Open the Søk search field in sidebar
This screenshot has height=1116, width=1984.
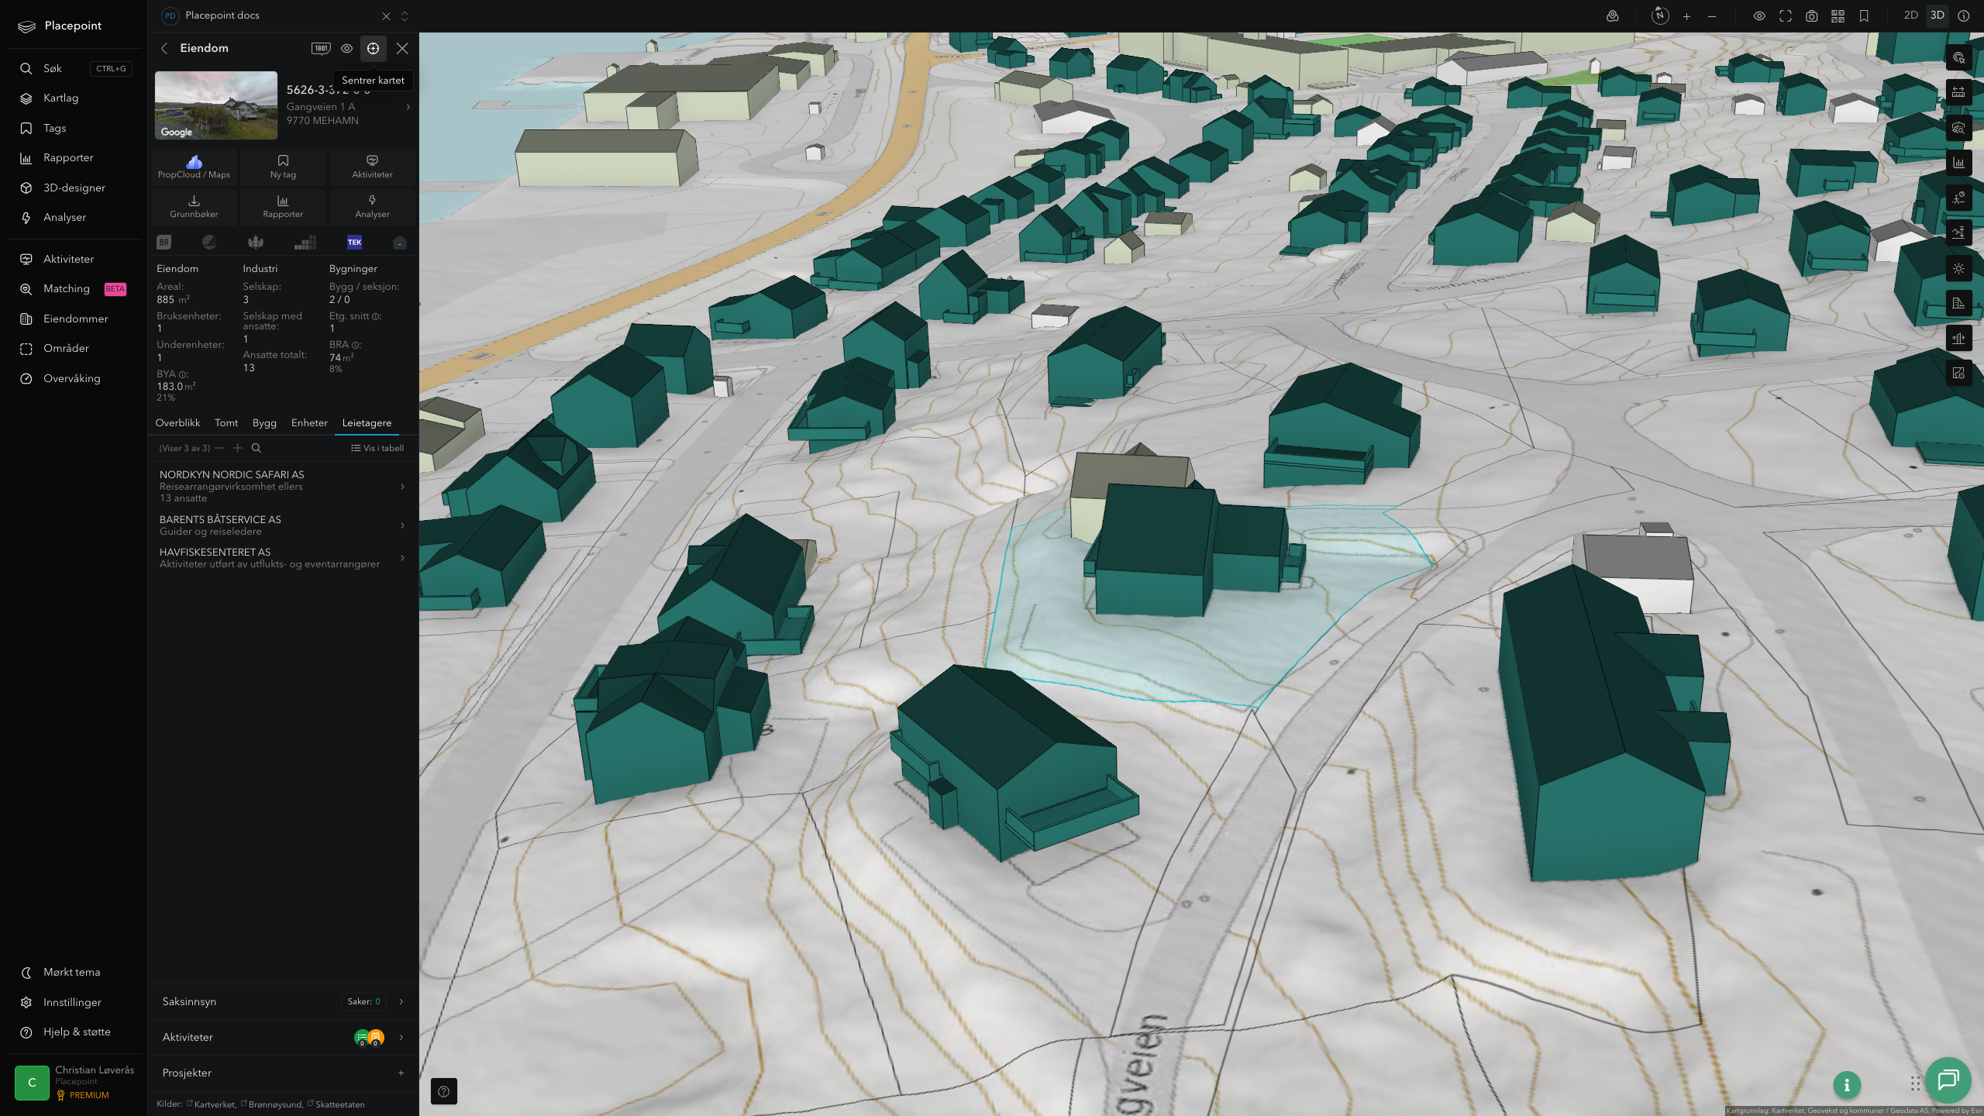[x=74, y=68]
